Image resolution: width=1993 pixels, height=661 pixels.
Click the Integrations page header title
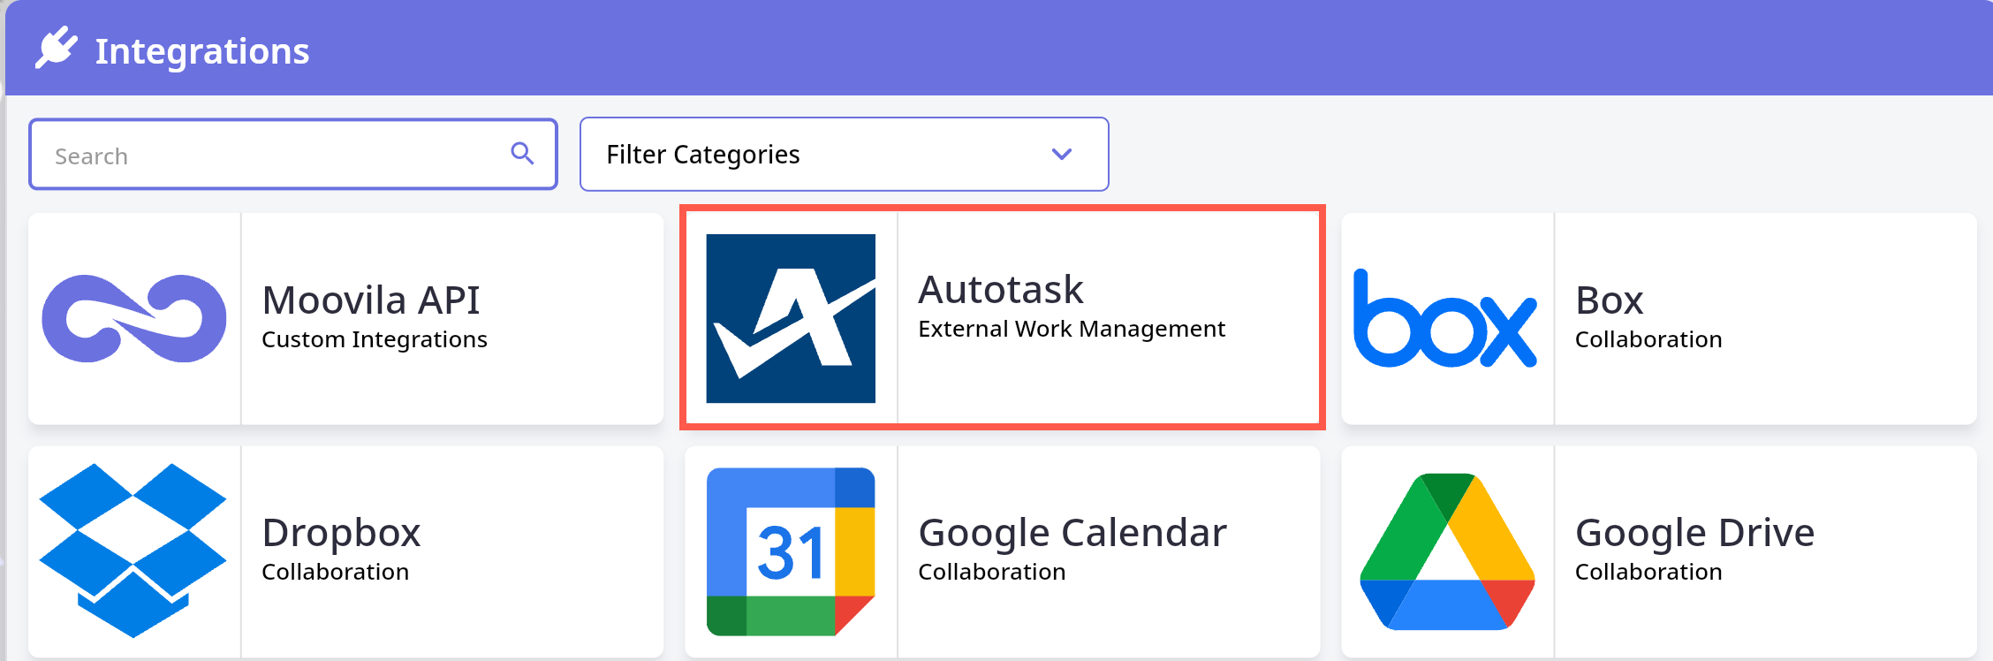[x=202, y=51]
